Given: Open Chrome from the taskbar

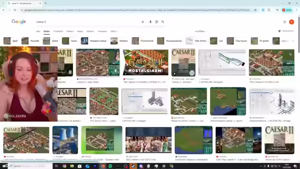Looking at the screenshot, I should point(64,166).
